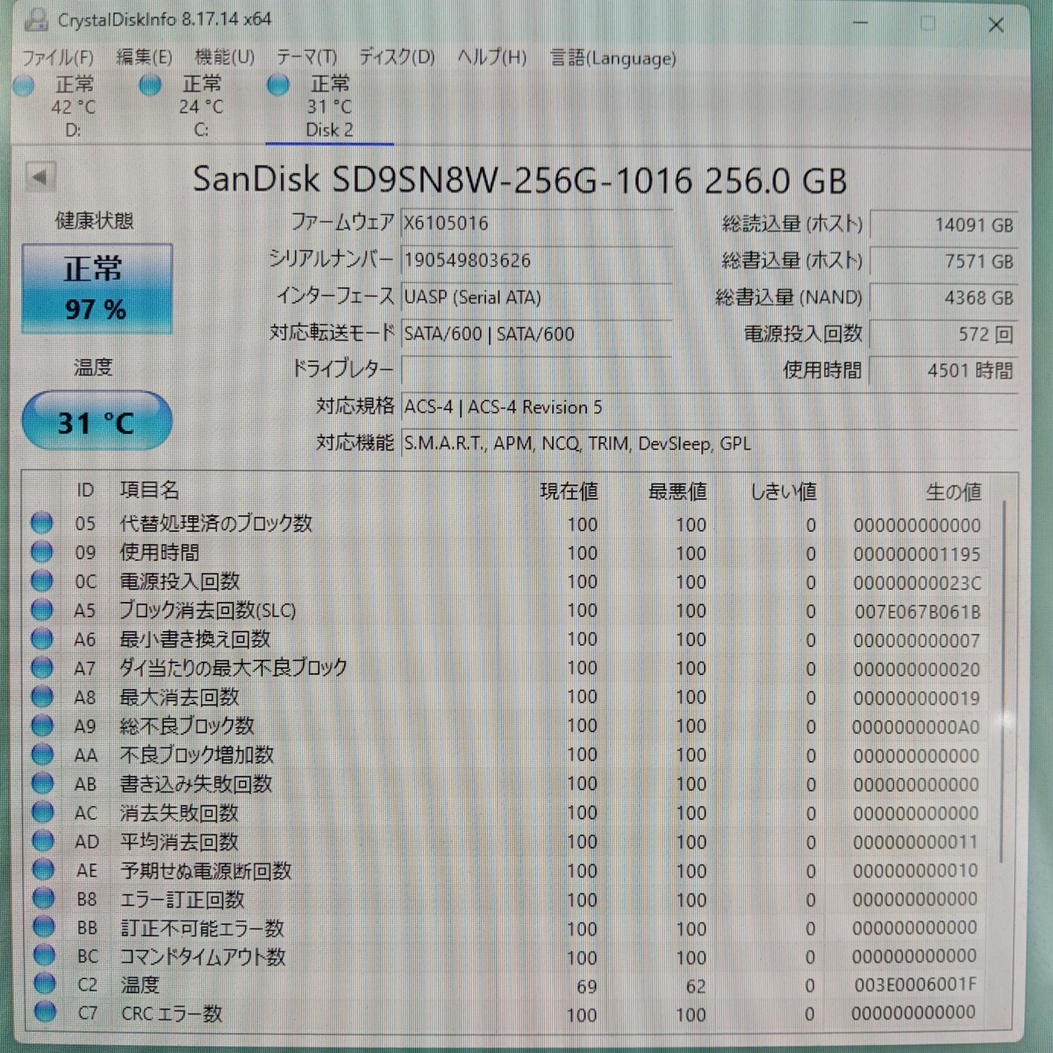Open the ファイル(F) menu
The height and width of the screenshot is (1053, 1053).
pyautogui.click(x=57, y=58)
